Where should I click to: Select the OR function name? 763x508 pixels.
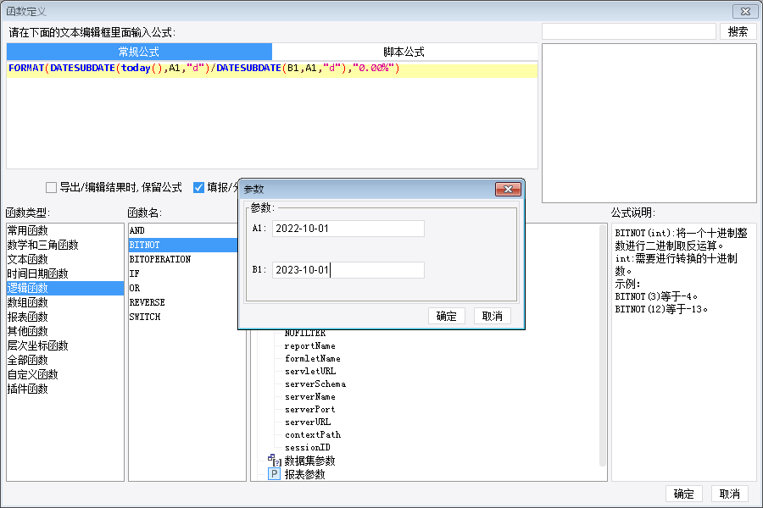183,288
